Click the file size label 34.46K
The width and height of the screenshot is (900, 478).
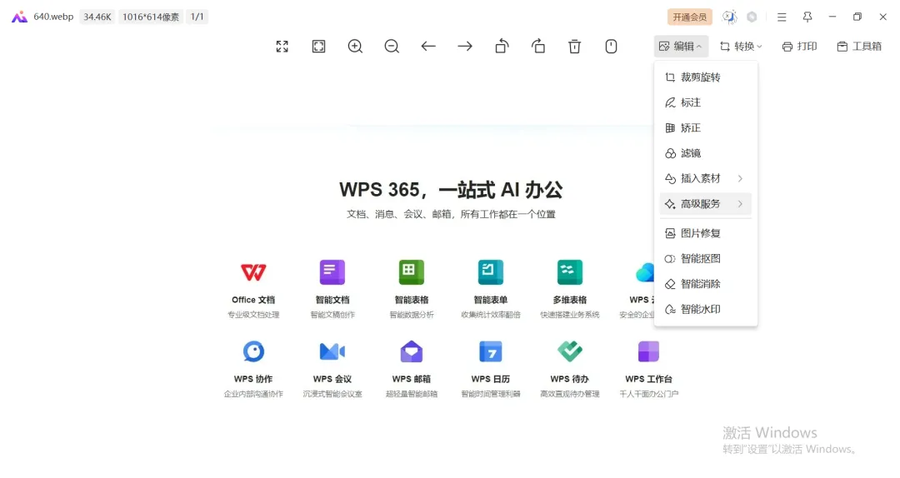point(97,17)
